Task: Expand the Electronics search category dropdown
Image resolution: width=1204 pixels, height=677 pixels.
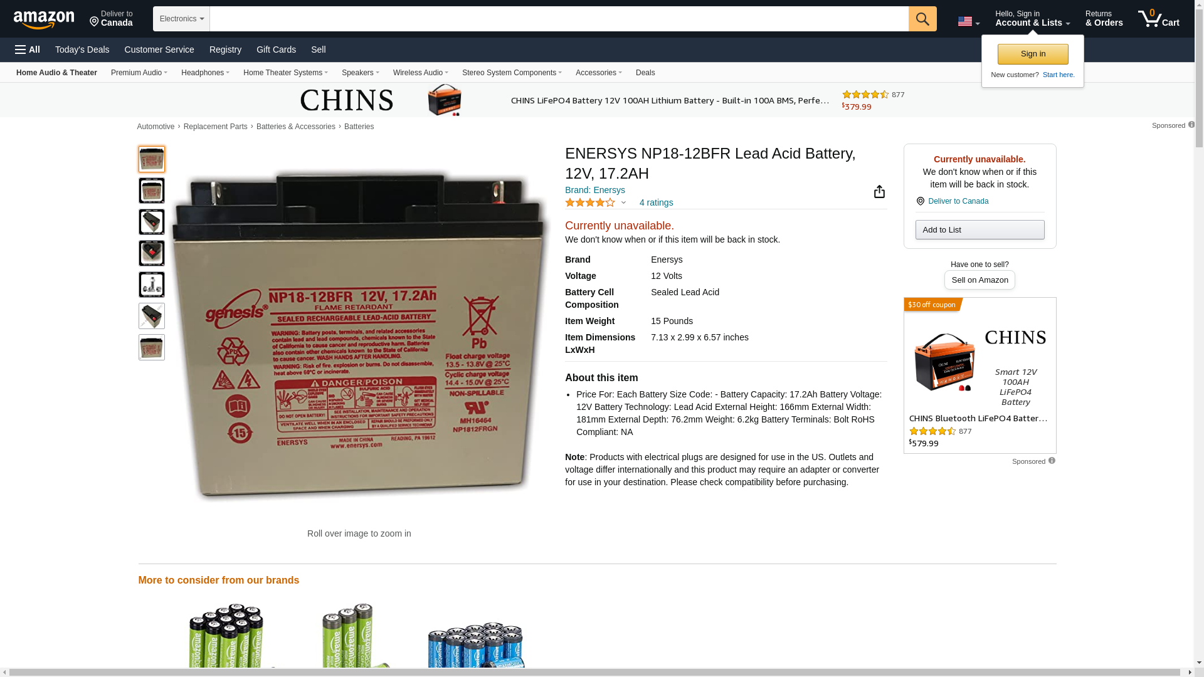Action: 181,19
